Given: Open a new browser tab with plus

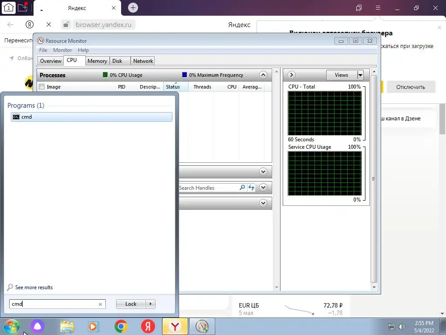Looking at the screenshot, I should [133, 8].
